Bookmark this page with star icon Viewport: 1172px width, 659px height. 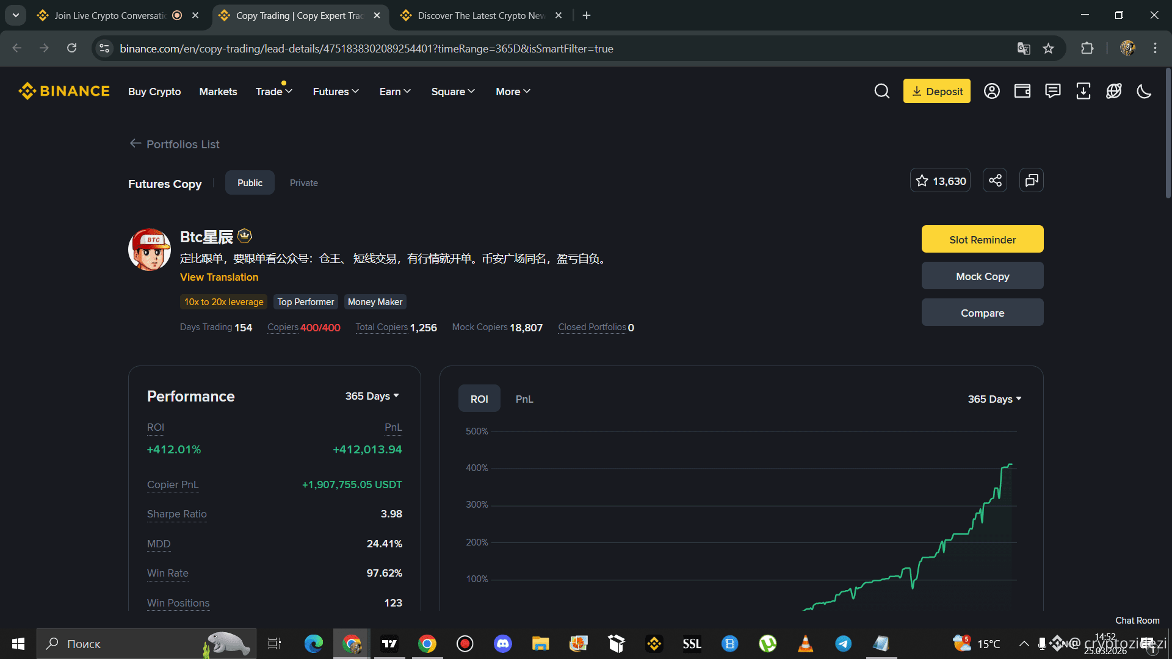click(1049, 48)
